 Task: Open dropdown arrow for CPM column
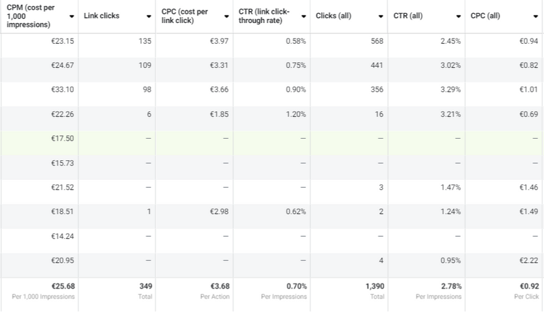(71, 16)
